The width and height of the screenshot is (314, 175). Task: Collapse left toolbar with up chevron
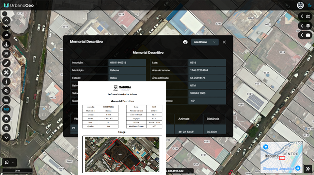6,20
